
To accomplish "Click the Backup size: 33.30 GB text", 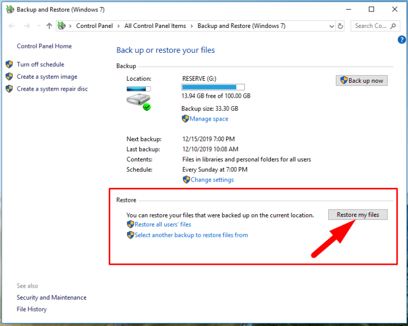I will click(x=210, y=109).
